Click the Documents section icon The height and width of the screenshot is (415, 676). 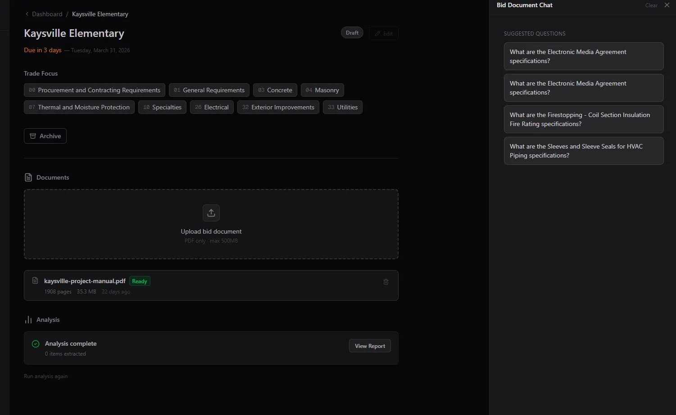click(x=28, y=177)
